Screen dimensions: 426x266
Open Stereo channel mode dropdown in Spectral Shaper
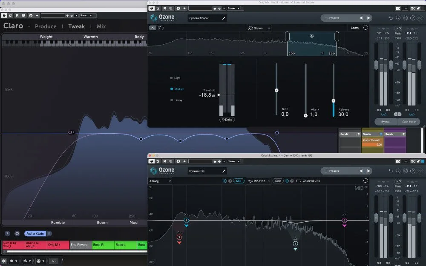click(259, 28)
